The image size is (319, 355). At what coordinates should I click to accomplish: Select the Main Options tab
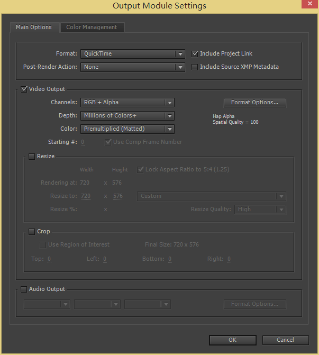click(x=34, y=27)
